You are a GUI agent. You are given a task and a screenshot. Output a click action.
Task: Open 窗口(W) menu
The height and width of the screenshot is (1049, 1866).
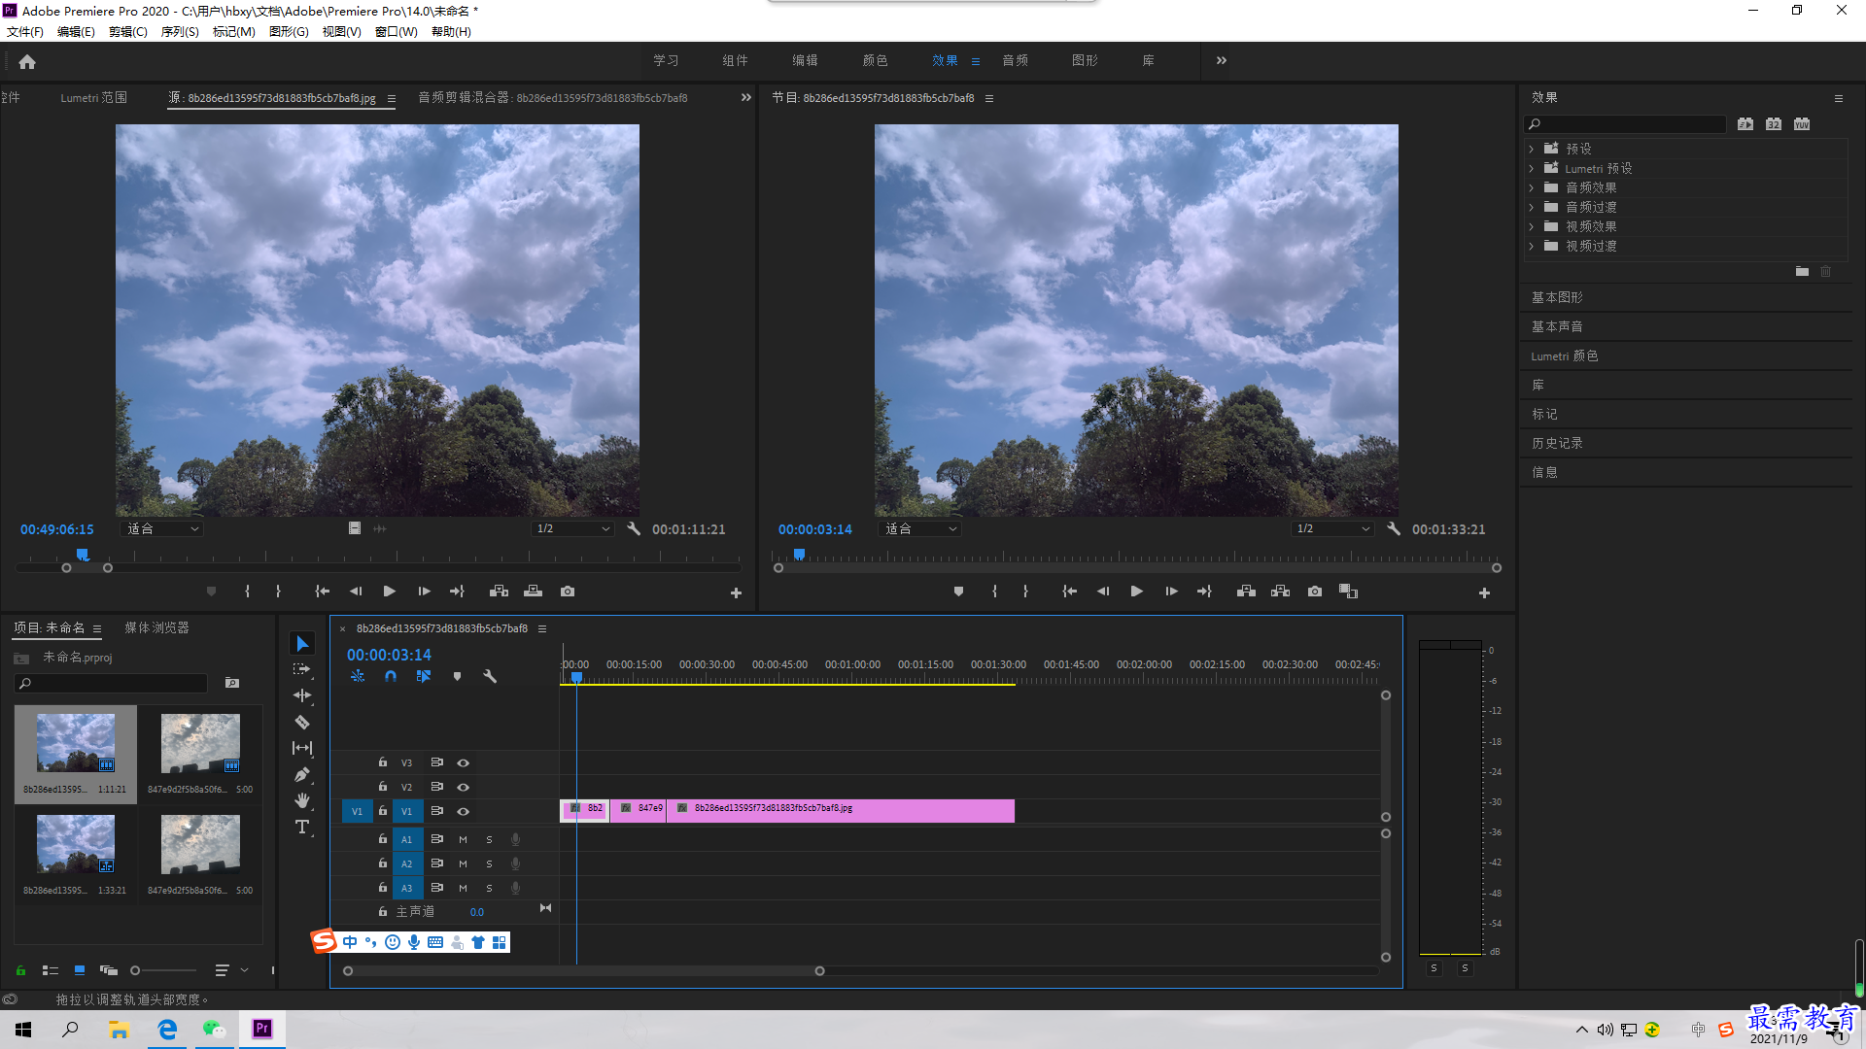point(397,32)
